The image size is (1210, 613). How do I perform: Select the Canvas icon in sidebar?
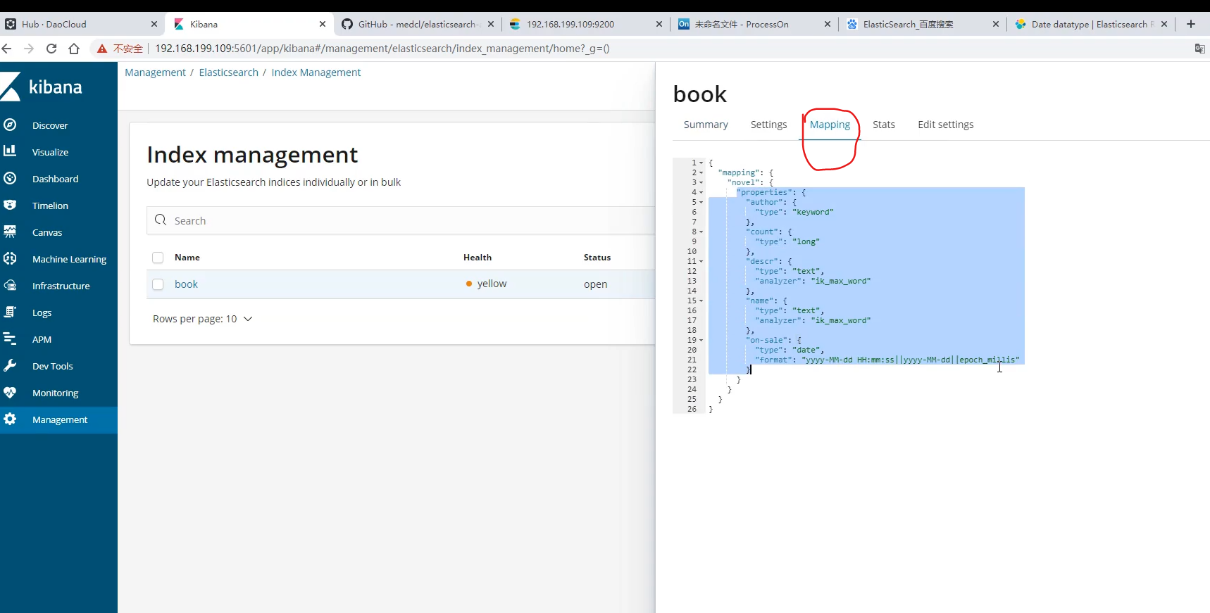(x=10, y=232)
